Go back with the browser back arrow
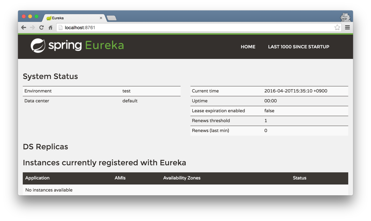The width and height of the screenshot is (371, 221). pos(24,28)
